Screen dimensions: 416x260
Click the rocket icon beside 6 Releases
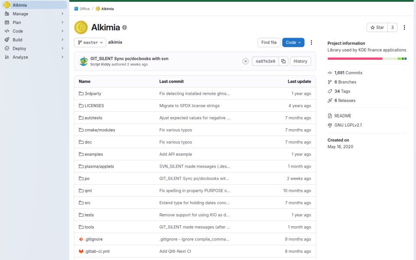click(330, 101)
